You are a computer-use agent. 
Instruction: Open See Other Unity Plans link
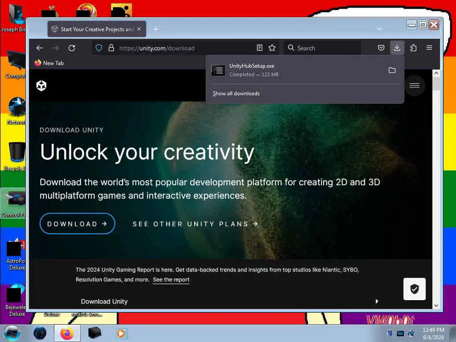point(195,224)
